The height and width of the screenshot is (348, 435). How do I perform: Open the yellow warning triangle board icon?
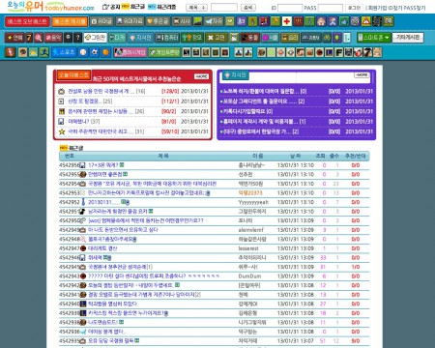(x=366, y=21)
